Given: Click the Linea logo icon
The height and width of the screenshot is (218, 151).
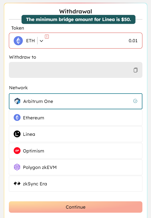Looking at the screenshot, I should (17, 134).
